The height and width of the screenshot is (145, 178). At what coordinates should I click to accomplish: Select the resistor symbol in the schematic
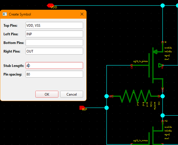pyautogui.click(x=135, y=96)
